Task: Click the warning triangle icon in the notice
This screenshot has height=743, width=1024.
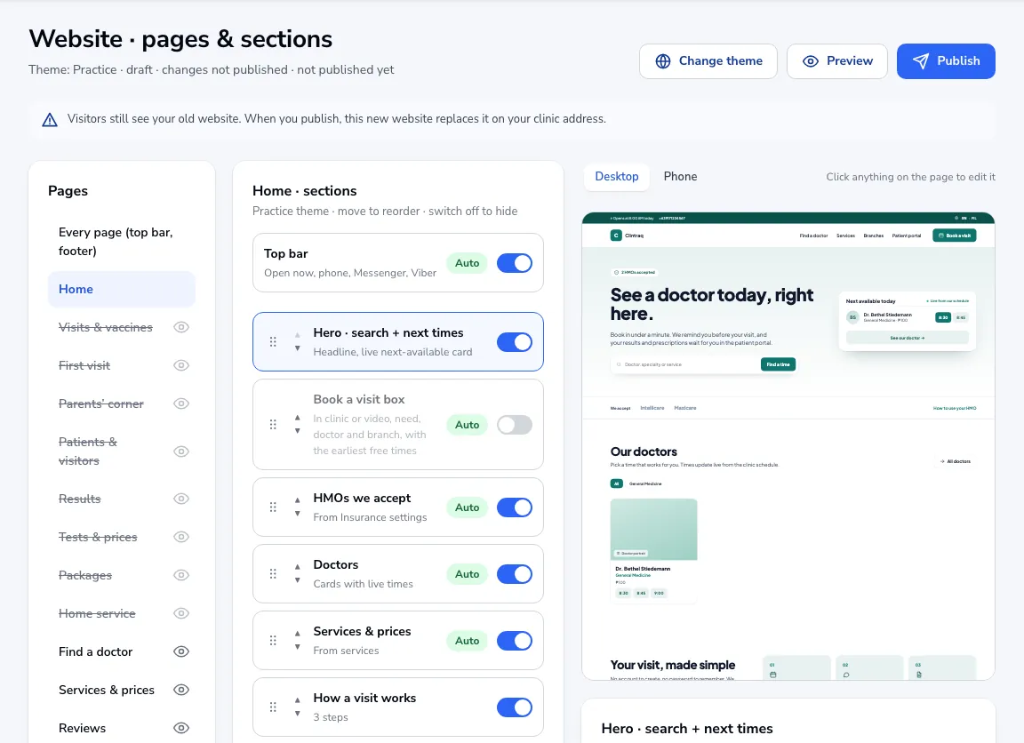Action: coord(50,119)
